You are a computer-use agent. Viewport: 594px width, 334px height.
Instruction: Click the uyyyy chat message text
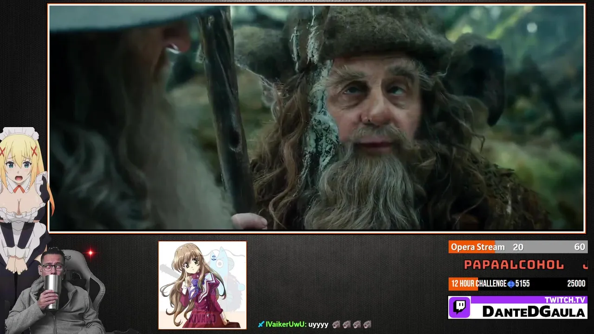pos(318,325)
